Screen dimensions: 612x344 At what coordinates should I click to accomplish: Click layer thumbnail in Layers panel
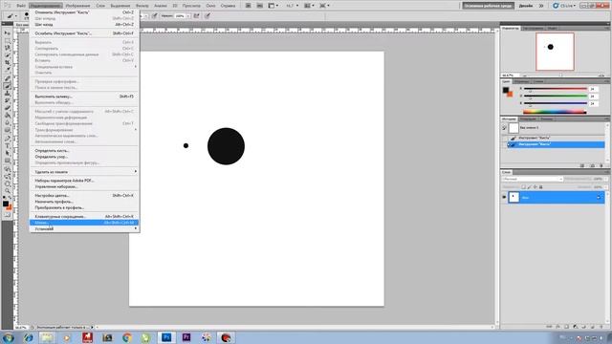(514, 197)
